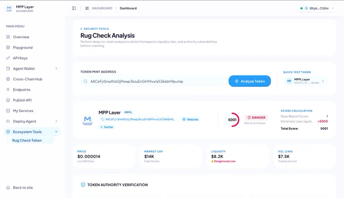Open the MPPL Layer quick test token arrow
344x198 pixels.
(x=323, y=81)
